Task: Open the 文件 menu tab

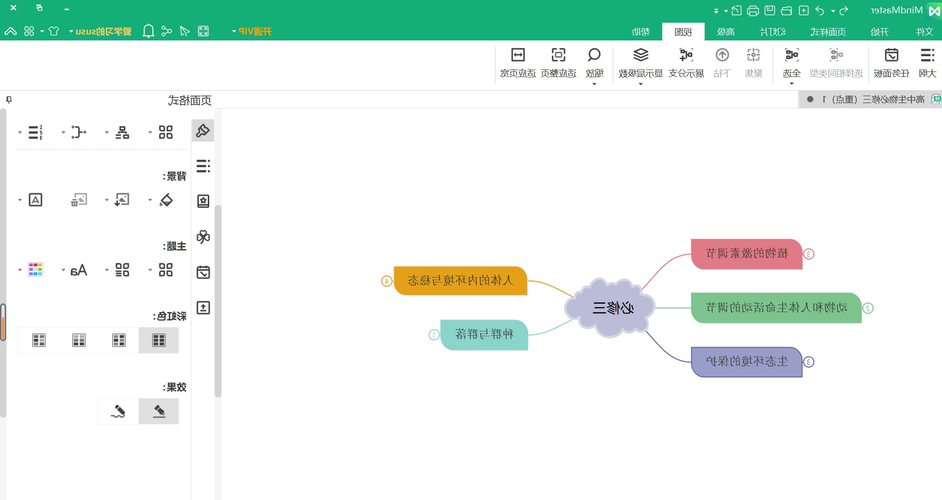Action: [x=924, y=32]
